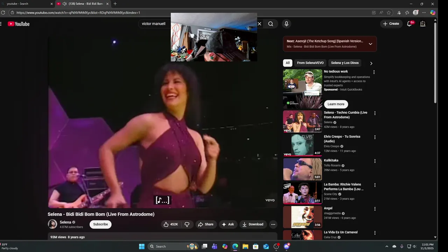Open options for Kulikitaka video

point(375,161)
